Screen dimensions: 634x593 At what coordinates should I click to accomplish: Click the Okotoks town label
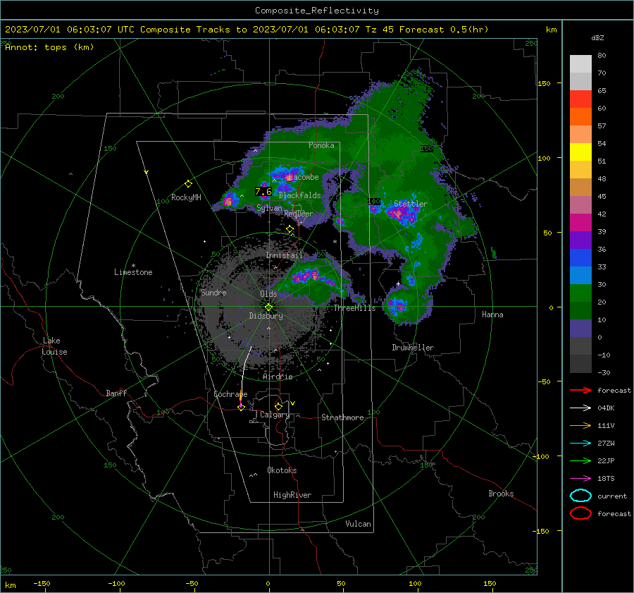[282, 470]
